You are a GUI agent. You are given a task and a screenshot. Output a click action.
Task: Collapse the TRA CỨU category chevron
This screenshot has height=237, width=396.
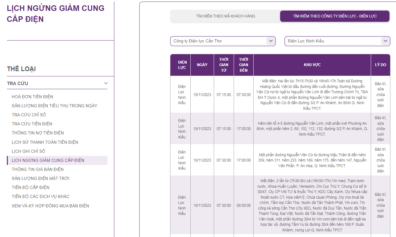coord(106,83)
